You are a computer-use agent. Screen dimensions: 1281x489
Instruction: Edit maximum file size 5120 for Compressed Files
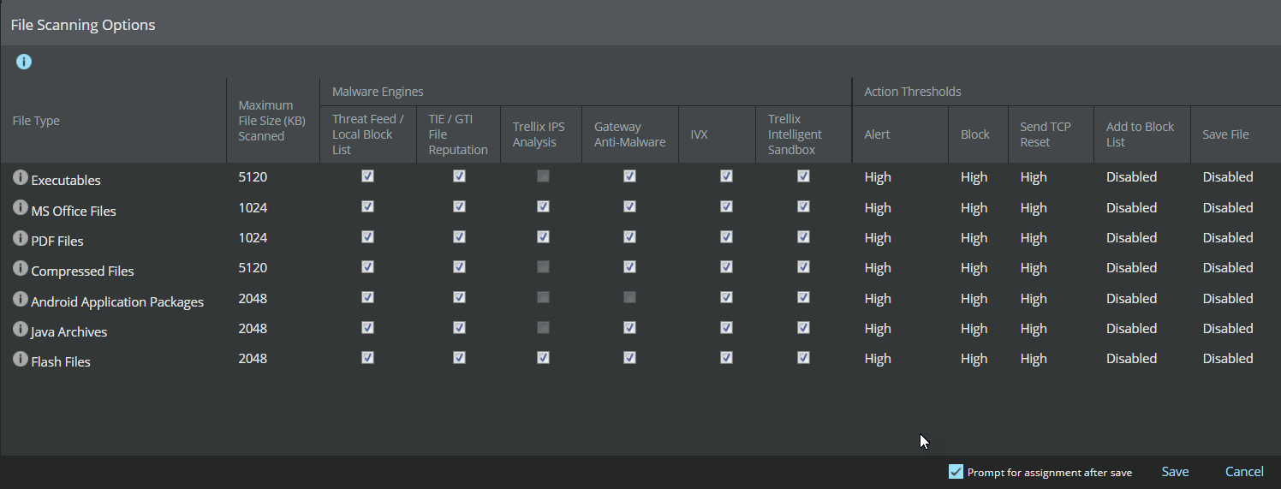(x=253, y=267)
